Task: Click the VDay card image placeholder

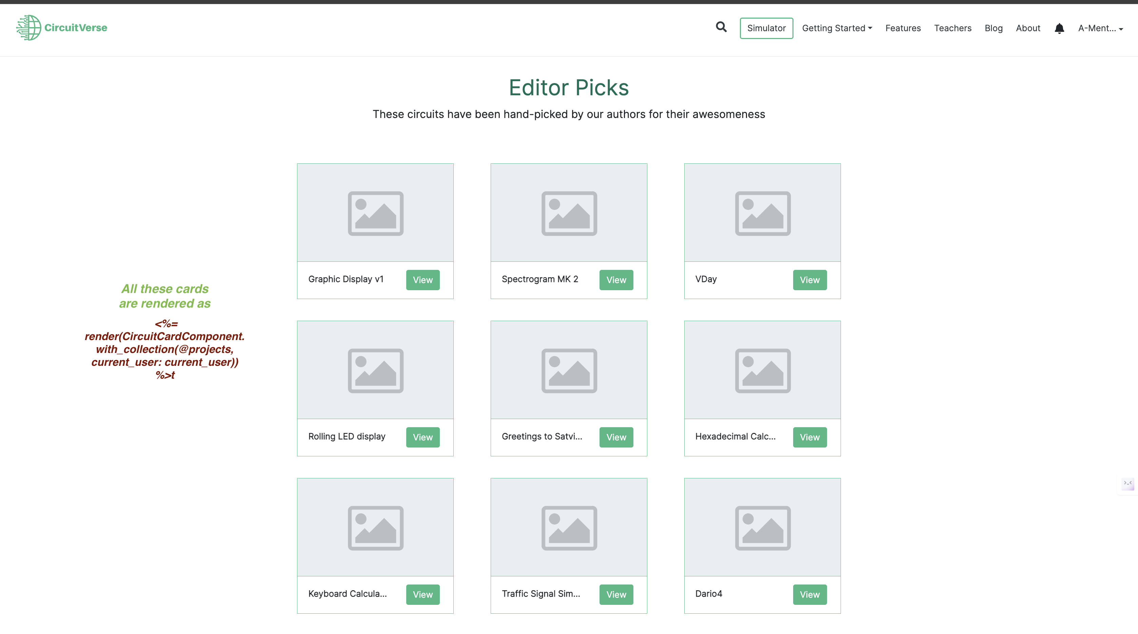Action: tap(762, 213)
